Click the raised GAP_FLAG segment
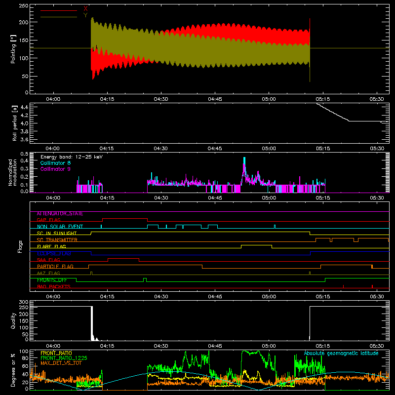This screenshot has height=395, width=395. [125, 219]
